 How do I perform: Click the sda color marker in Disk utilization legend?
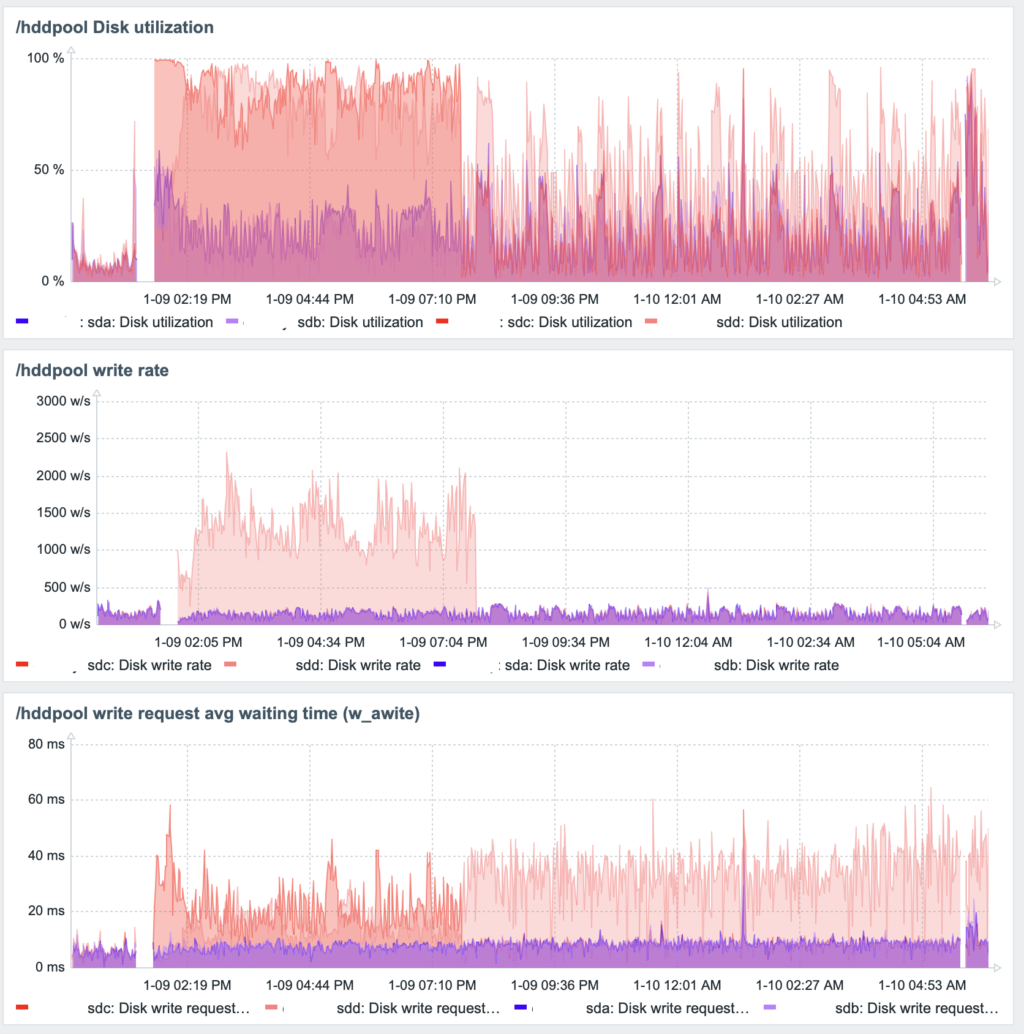(x=22, y=322)
